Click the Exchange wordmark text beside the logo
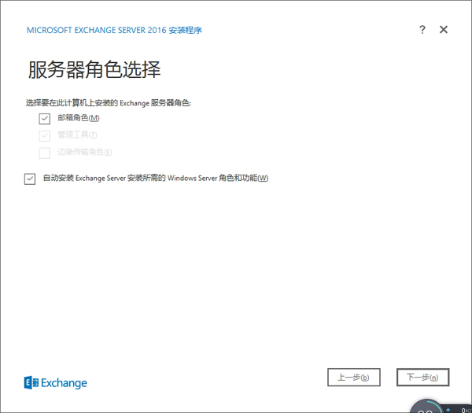 click(64, 384)
